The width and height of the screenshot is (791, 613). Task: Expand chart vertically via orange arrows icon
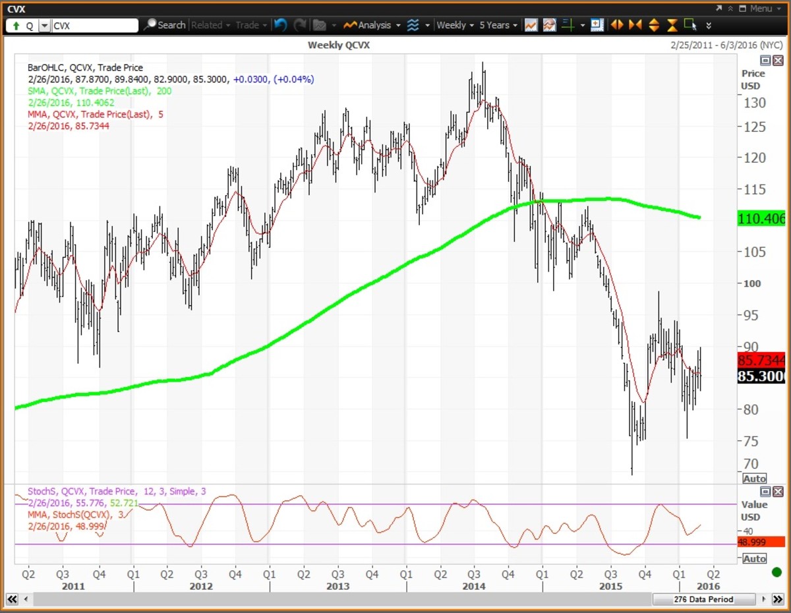pos(653,24)
